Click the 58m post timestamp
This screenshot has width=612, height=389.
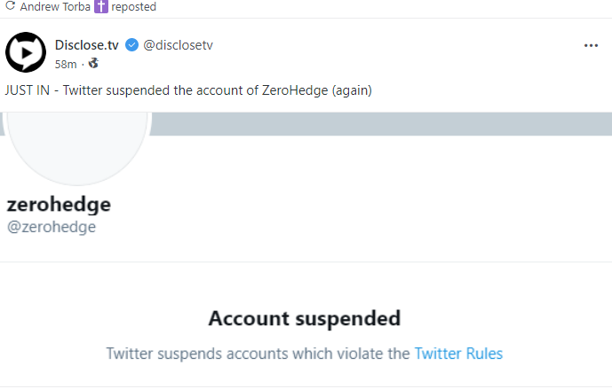pos(65,64)
